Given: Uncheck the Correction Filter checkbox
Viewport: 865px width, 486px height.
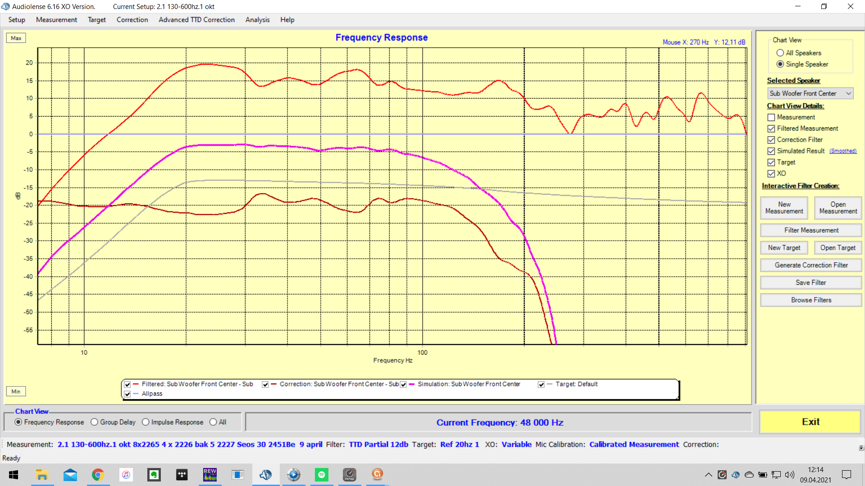Looking at the screenshot, I should [x=771, y=140].
